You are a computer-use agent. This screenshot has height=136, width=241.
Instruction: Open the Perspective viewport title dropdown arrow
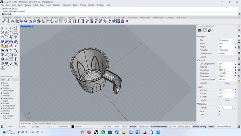33,26
